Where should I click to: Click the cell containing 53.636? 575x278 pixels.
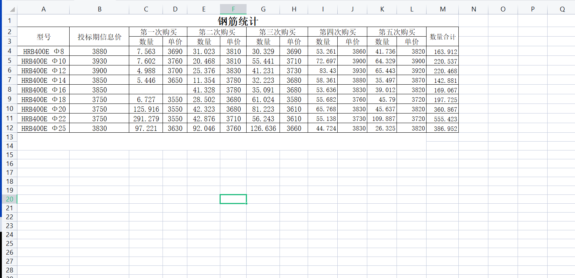pos(323,89)
